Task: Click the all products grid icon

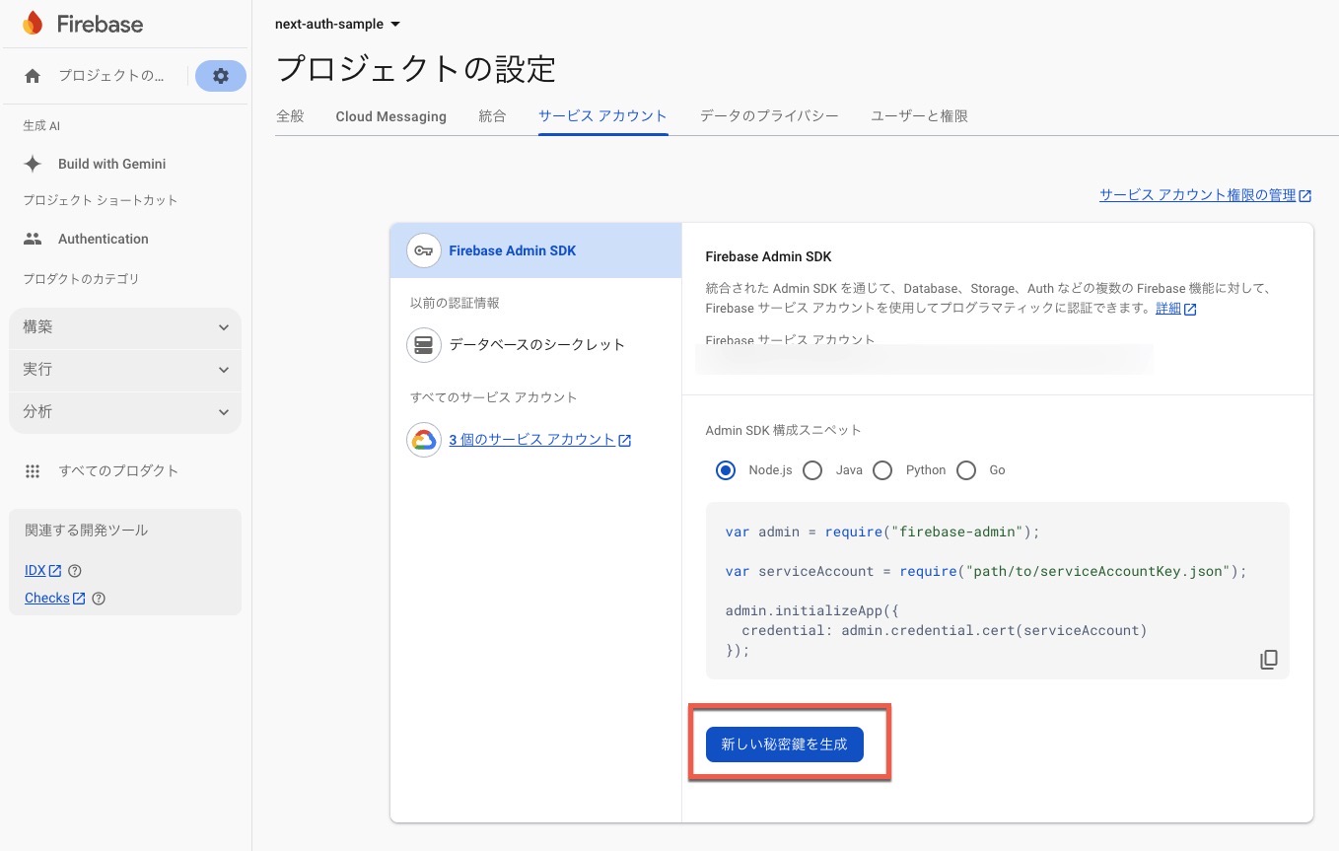Action: click(33, 471)
